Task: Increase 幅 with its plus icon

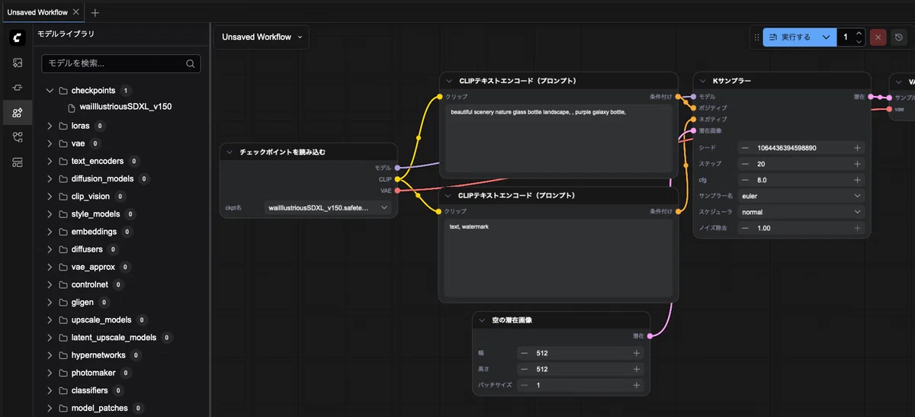Action: [636, 353]
